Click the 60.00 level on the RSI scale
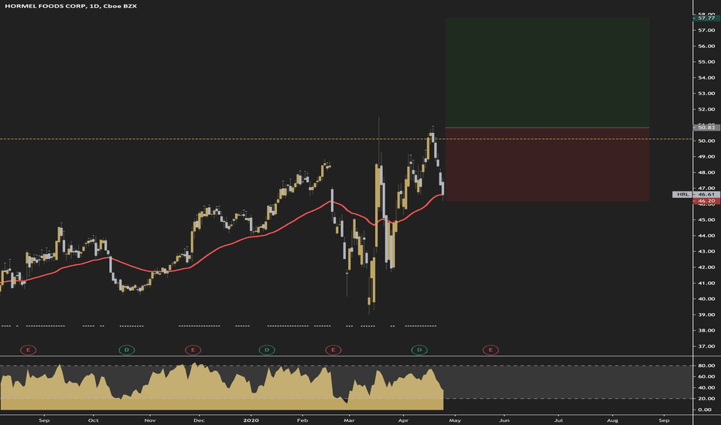Screen dimensions: 721x425 pyautogui.click(x=706, y=377)
